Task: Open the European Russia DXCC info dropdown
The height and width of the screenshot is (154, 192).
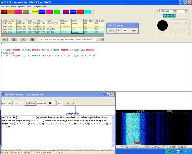Action: tap(98, 39)
